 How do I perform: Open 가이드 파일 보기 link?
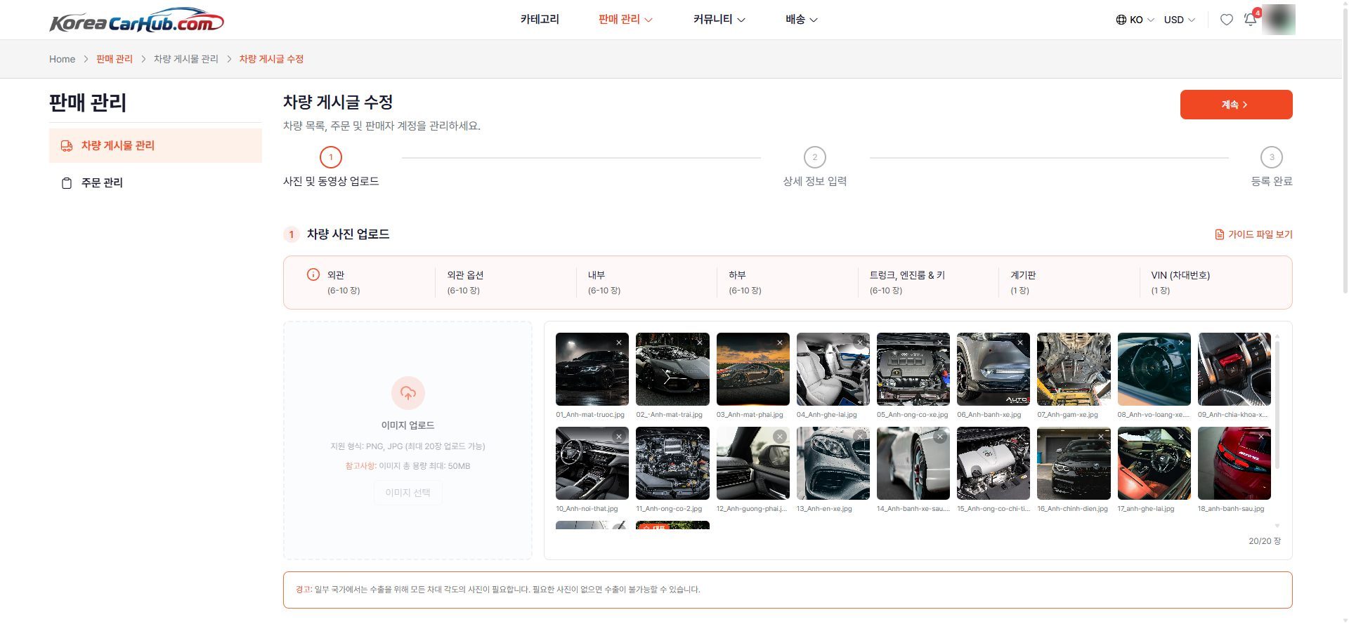click(1253, 234)
